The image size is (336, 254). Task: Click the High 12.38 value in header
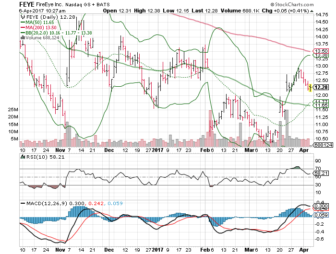pos(147,11)
